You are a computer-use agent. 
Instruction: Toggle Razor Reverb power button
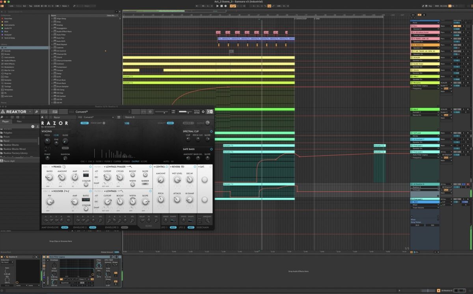point(195,167)
